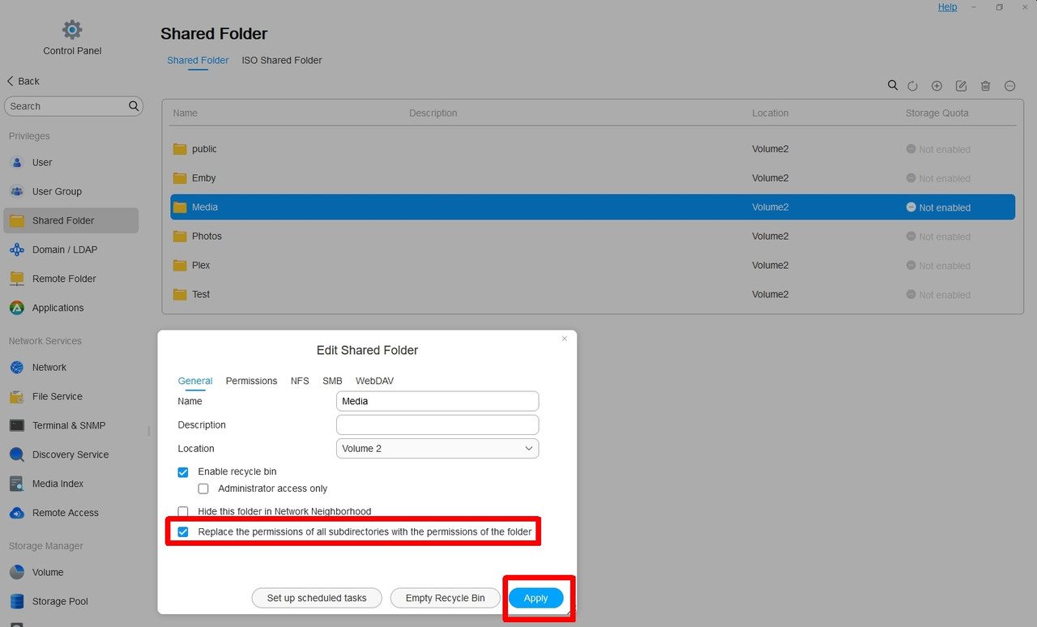Click the Remote Access cloud icon

17,513
